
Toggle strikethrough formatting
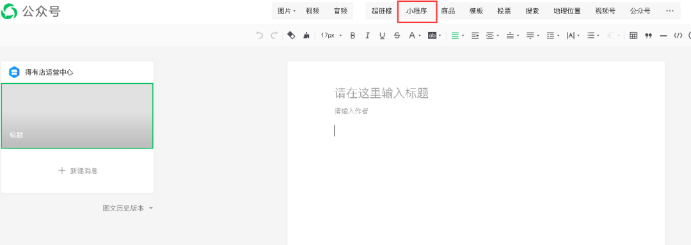click(397, 36)
